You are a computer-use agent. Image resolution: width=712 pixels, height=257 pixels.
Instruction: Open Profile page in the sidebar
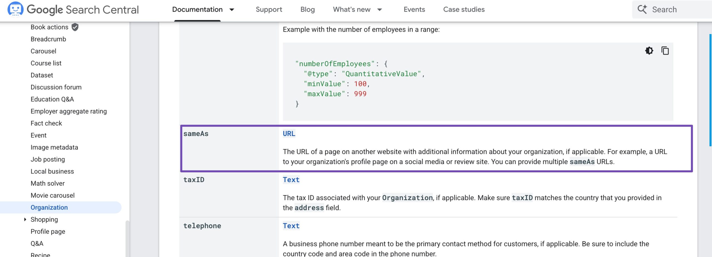pos(48,231)
